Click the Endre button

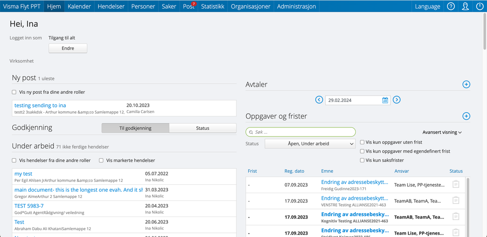[x=68, y=48]
